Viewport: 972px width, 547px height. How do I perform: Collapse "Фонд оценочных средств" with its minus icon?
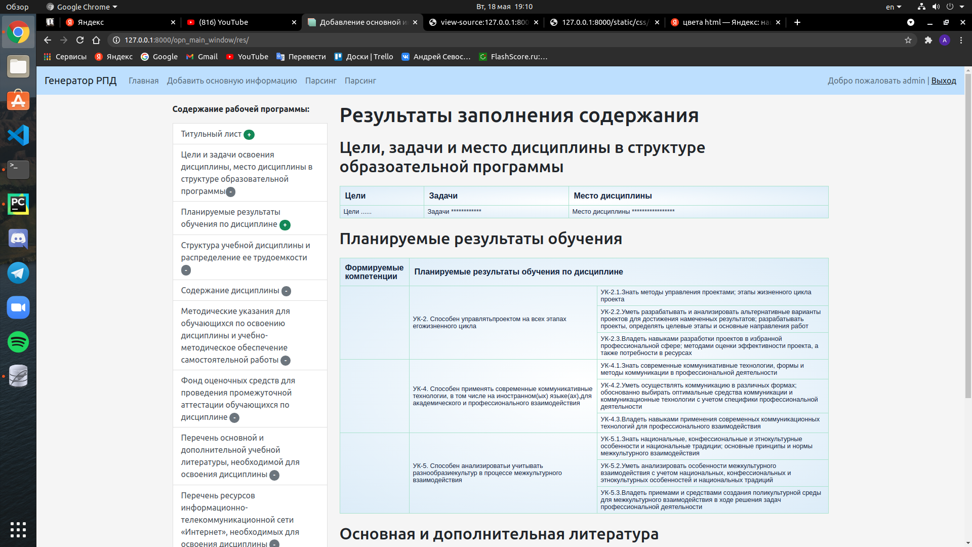tap(234, 418)
